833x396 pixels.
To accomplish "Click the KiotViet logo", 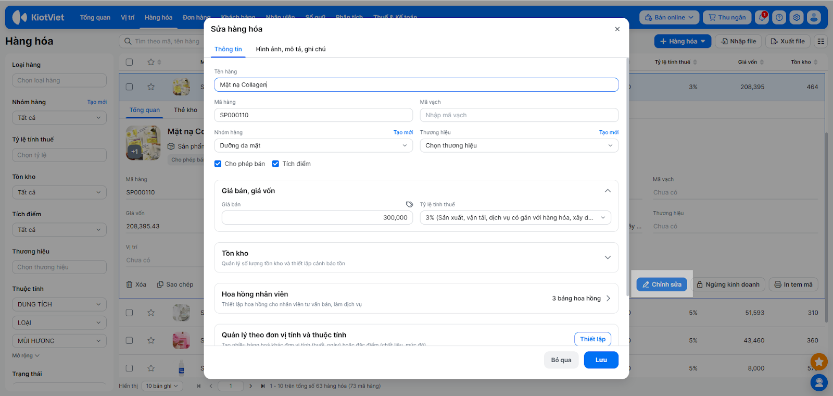I will pos(38,17).
